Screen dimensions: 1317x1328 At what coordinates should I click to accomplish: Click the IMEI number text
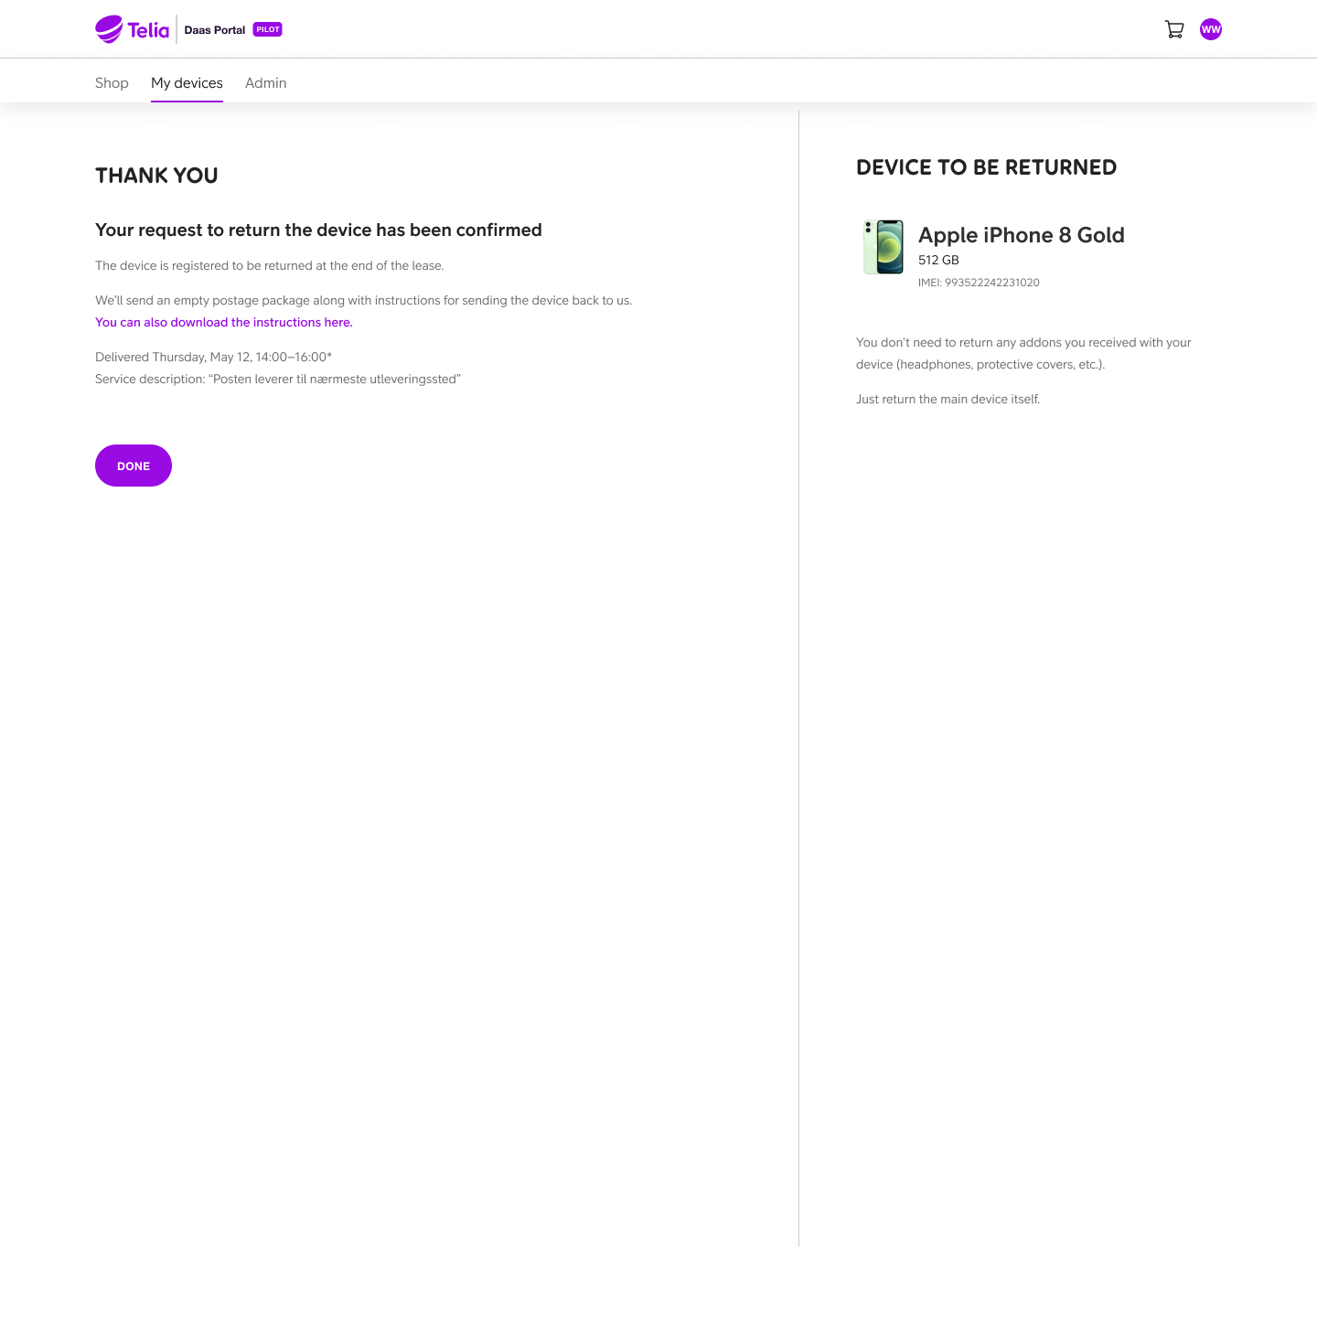[979, 283]
